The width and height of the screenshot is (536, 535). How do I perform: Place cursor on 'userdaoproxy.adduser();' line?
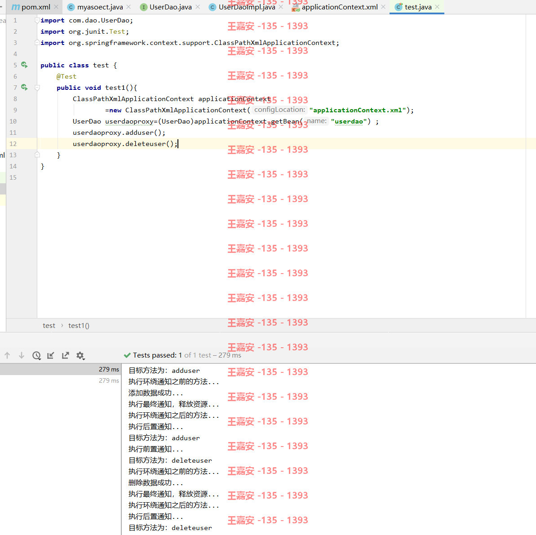tap(119, 133)
